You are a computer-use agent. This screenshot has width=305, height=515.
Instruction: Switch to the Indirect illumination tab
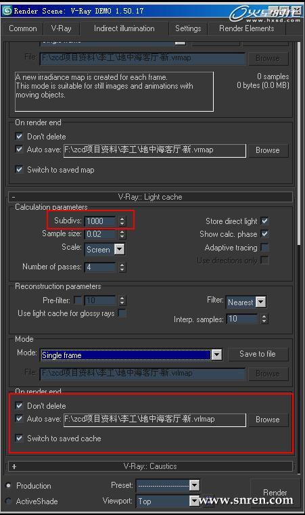tap(124, 28)
